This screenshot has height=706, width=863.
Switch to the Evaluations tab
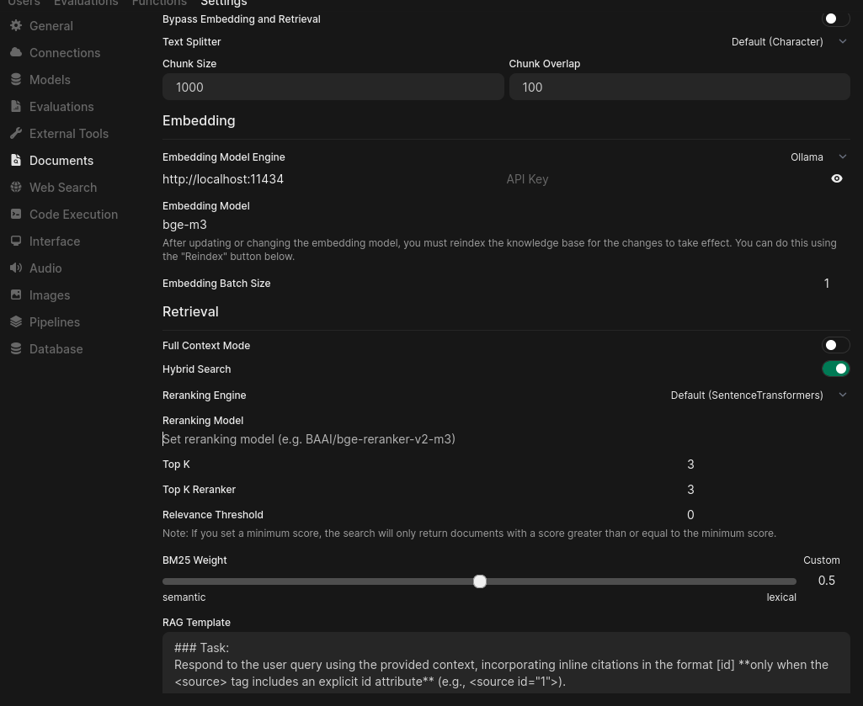[x=85, y=3]
